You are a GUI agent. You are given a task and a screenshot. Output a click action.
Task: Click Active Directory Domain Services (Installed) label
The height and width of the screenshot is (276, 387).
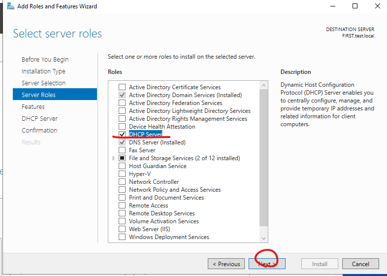[185, 95]
